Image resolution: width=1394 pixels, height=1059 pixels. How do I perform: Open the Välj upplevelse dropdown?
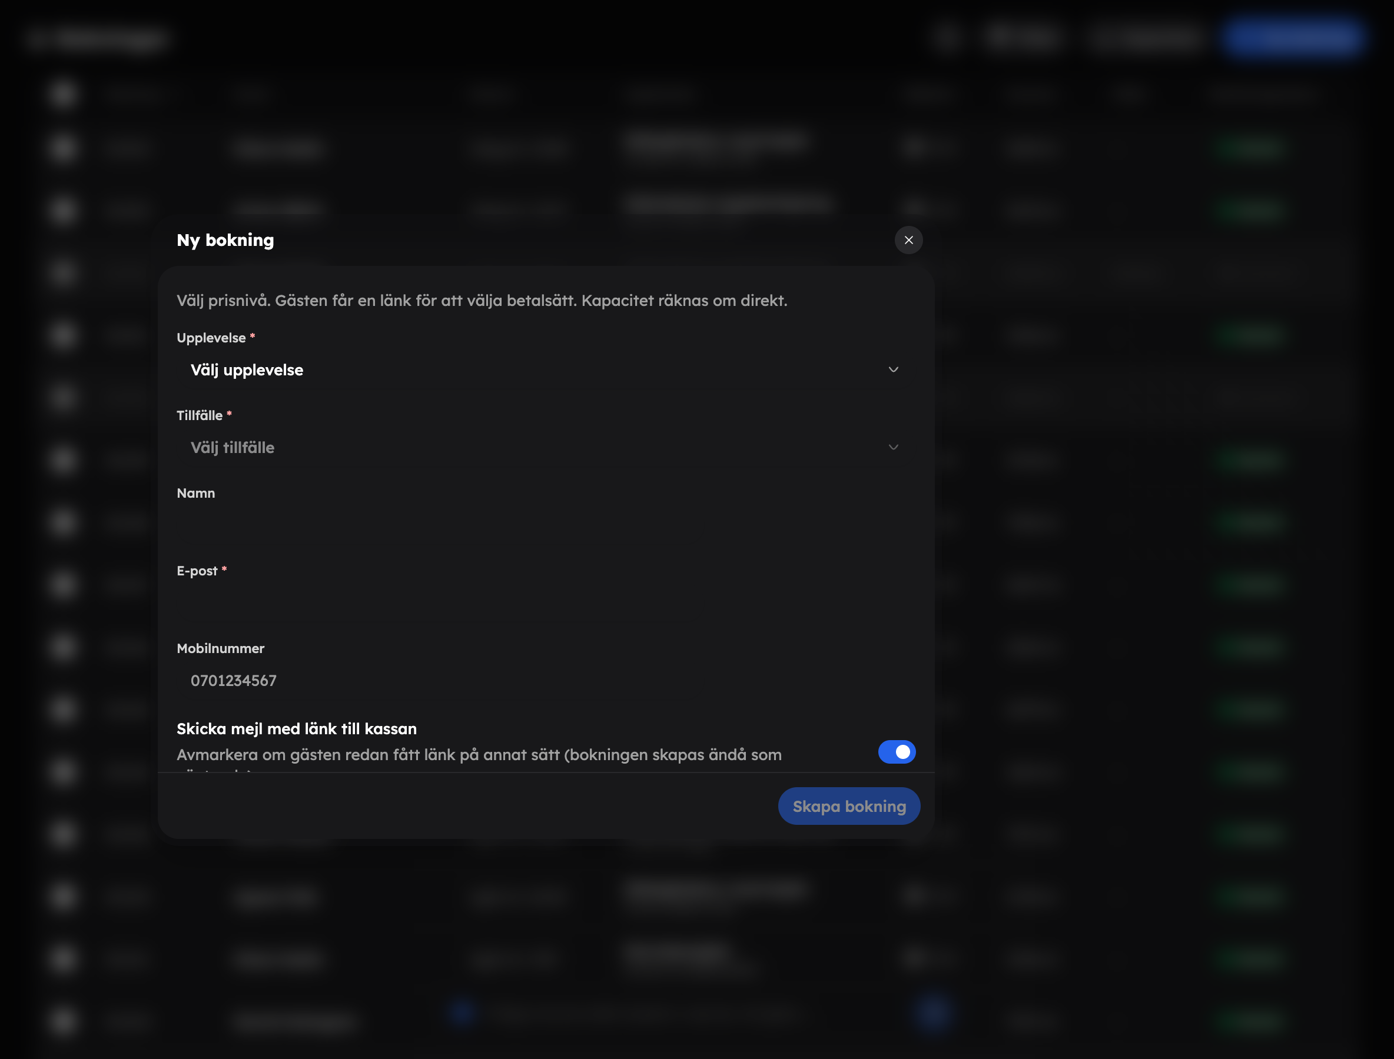pyautogui.click(x=546, y=370)
